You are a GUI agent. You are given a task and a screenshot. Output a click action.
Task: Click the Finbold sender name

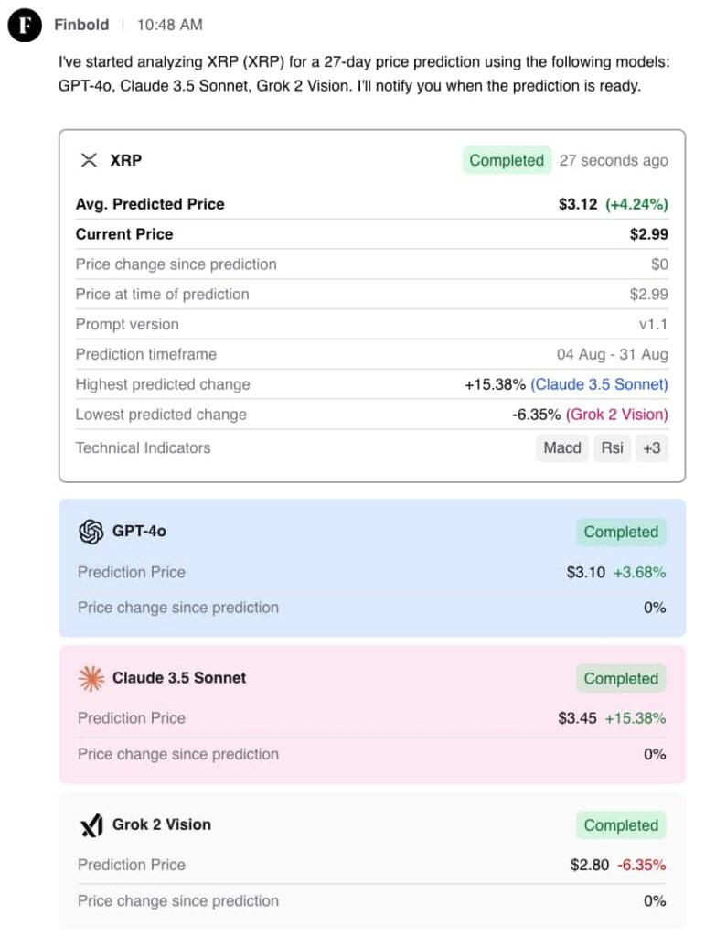(x=81, y=25)
